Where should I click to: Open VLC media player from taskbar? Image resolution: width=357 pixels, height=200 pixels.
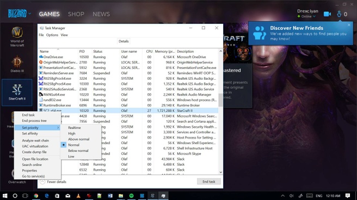point(78,196)
